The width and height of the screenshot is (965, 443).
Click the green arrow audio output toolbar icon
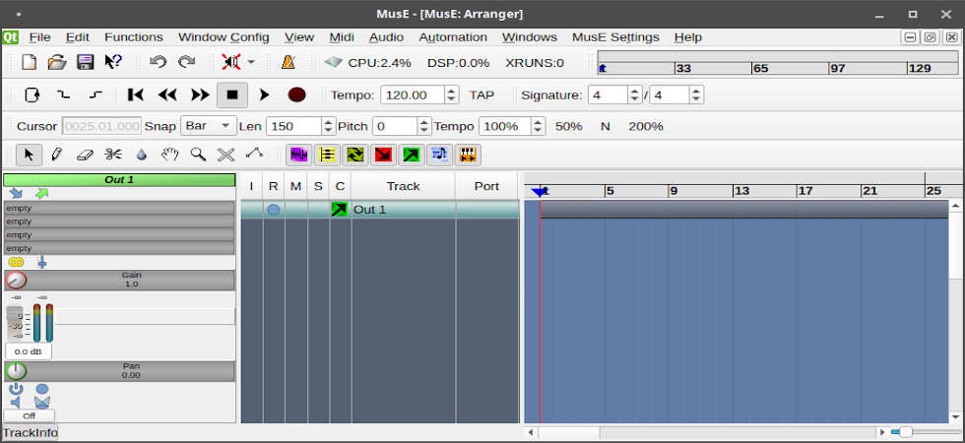(x=412, y=155)
